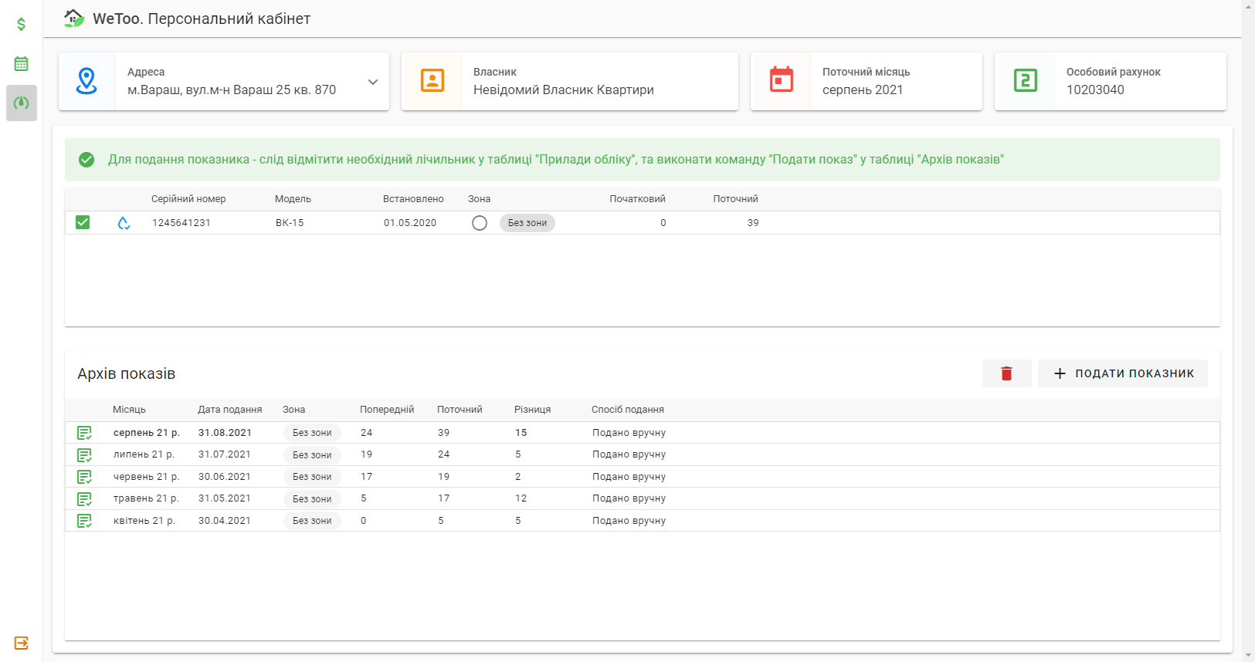Click Без зони chip in квітень row
The image size is (1255, 662).
point(312,521)
